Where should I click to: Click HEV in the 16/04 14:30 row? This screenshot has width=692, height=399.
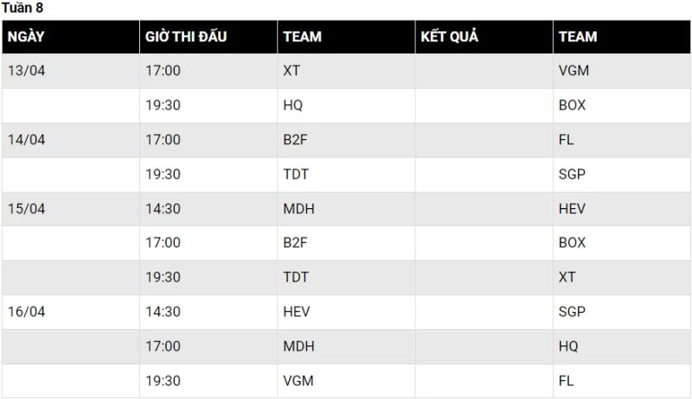click(297, 312)
